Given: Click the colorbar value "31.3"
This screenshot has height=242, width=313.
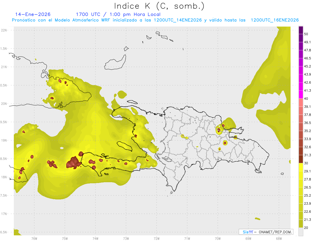Looking at the screenshot, I should click(308, 155).
